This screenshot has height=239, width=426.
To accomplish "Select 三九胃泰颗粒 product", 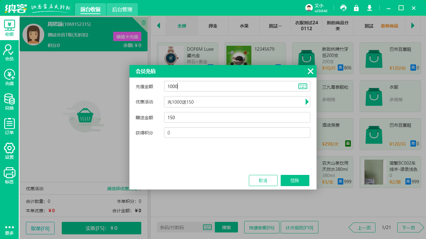I will [x=335, y=96].
